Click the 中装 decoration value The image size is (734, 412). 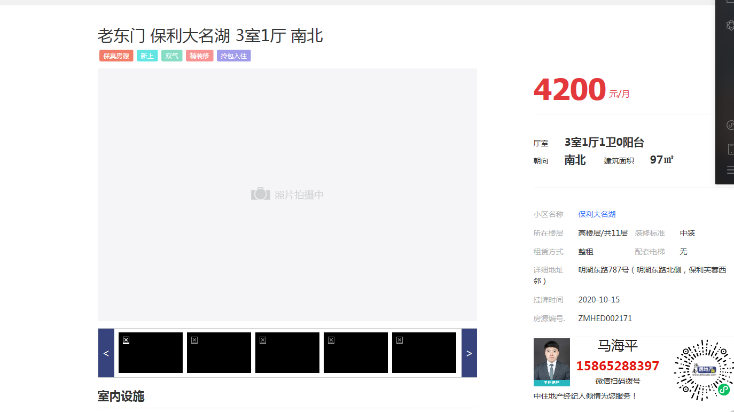[x=687, y=233]
